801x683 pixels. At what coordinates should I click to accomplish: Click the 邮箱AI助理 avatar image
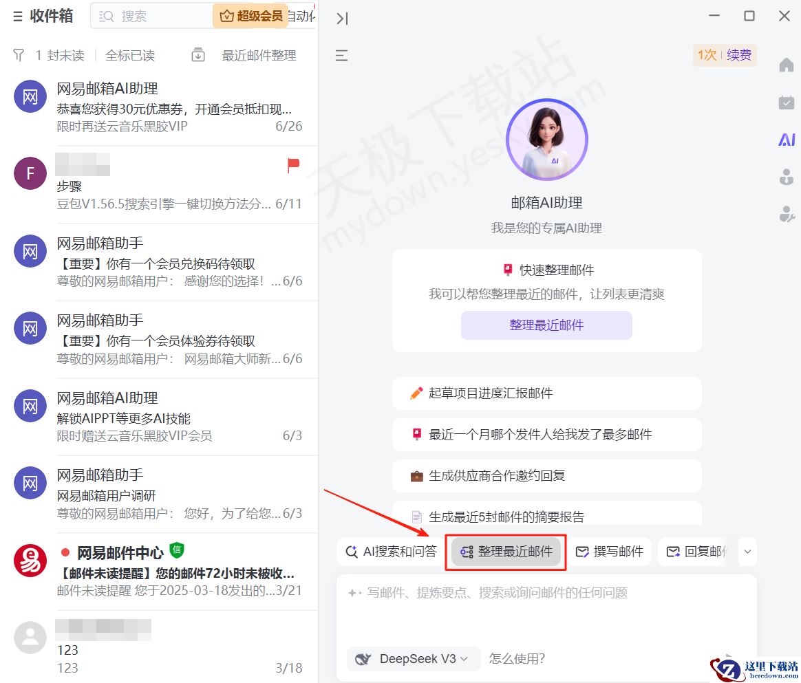(x=546, y=139)
